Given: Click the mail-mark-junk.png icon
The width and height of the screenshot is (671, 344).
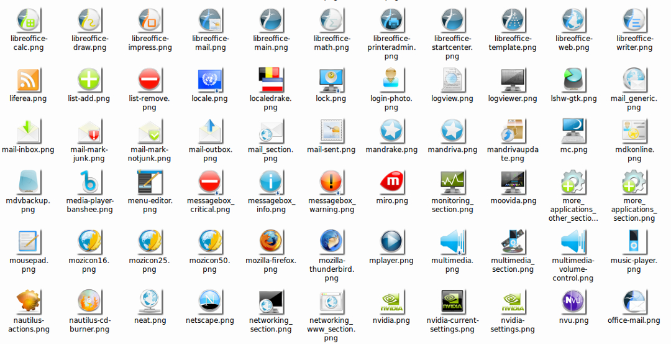Looking at the screenshot, I should (x=89, y=131).
